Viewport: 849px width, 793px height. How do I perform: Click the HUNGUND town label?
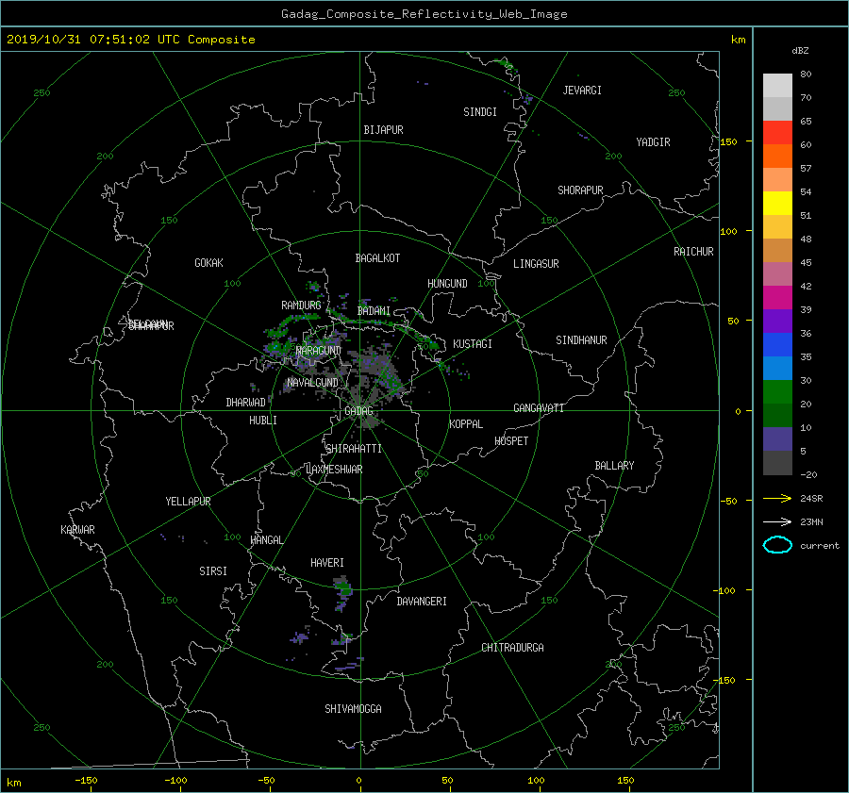[447, 284]
